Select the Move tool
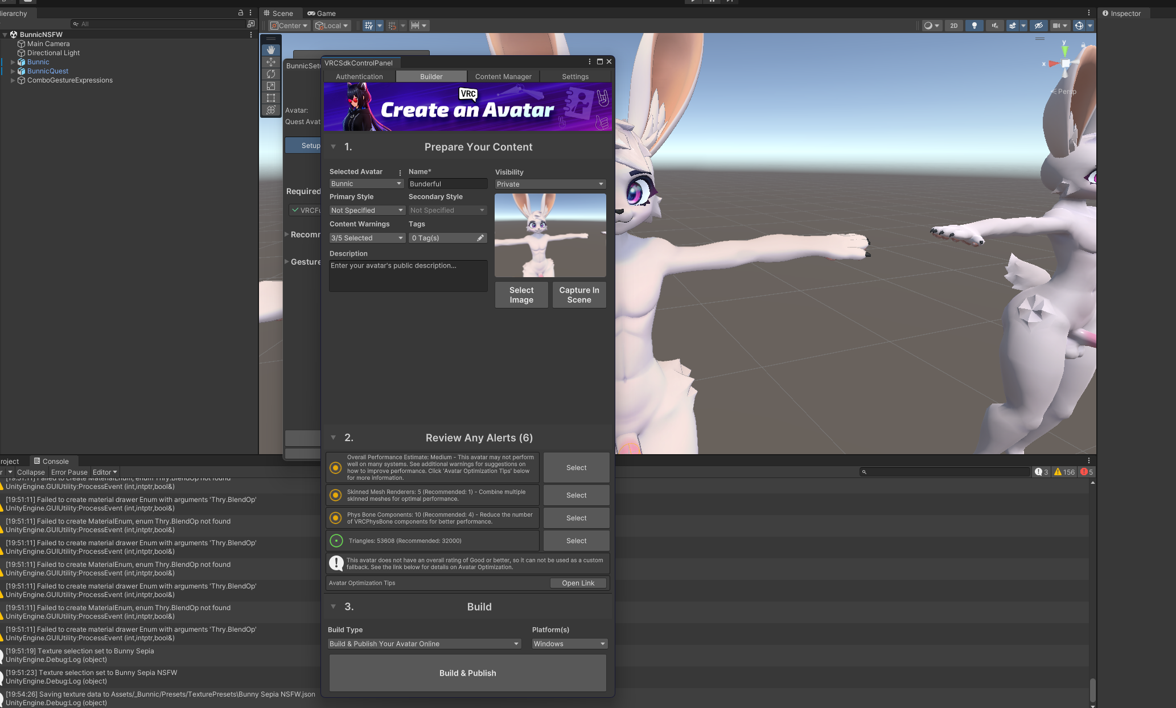 point(271,62)
